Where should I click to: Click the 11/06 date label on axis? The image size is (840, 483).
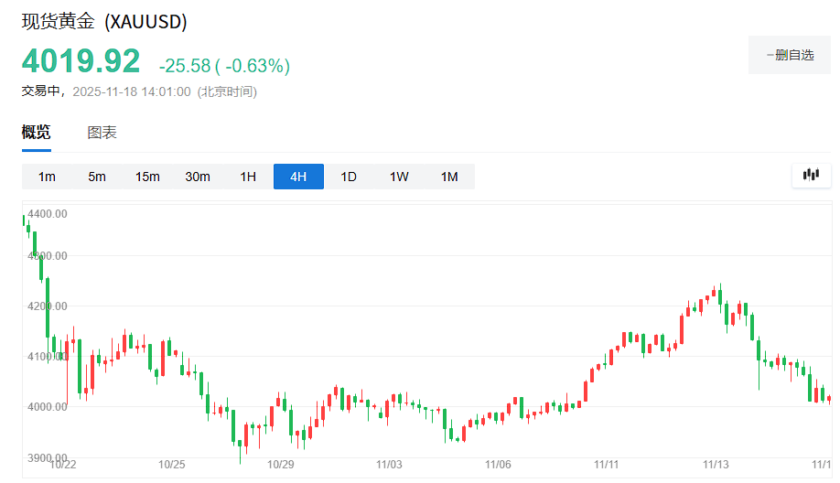(x=498, y=465)
